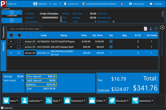
Task: Open the Discounts menu
Action: 119,101
